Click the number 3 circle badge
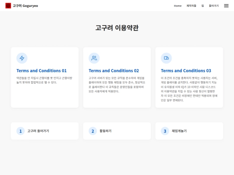The image size is (234, 175). point(165,131)
